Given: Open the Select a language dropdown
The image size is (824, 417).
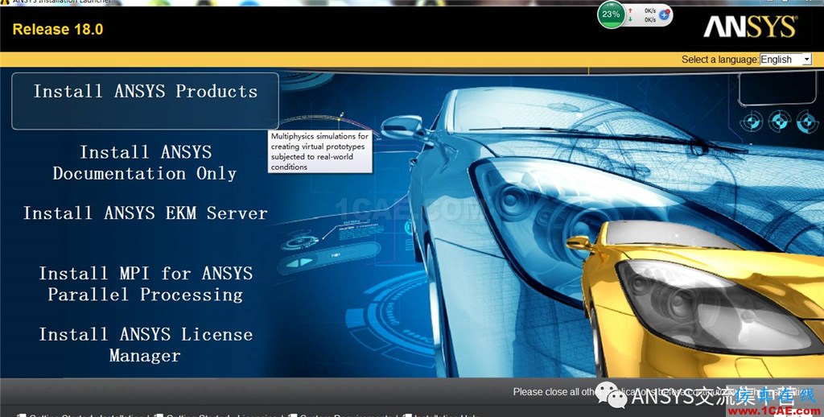Looking at the screenshot, I should (x=785, y=60).
